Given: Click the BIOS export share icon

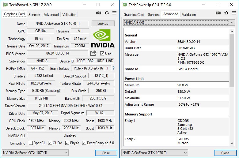Looking at the screenshot, I should point(93,53).
